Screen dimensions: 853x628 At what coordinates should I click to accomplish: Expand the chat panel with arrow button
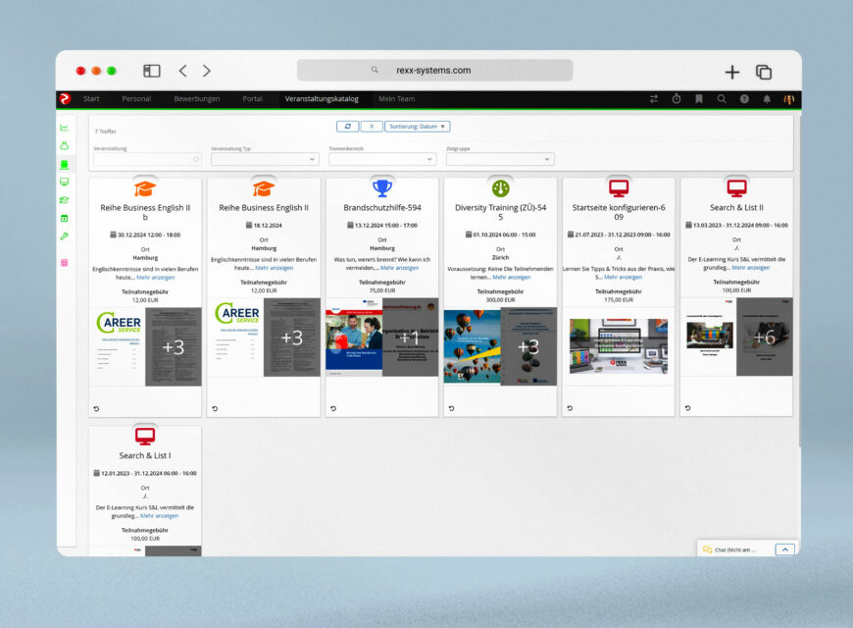point(784,549)
